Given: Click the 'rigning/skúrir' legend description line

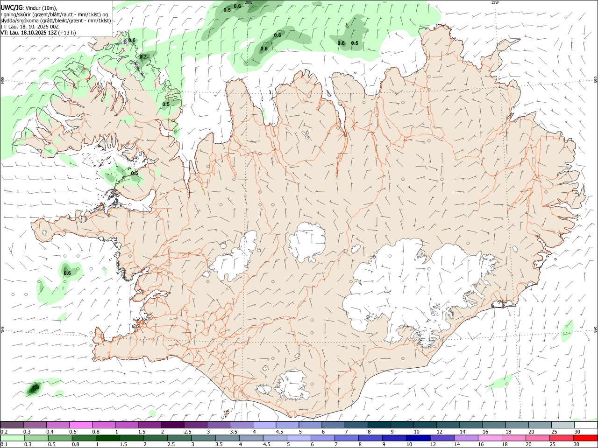Looking at the screenshot, I should click(55, 14).
